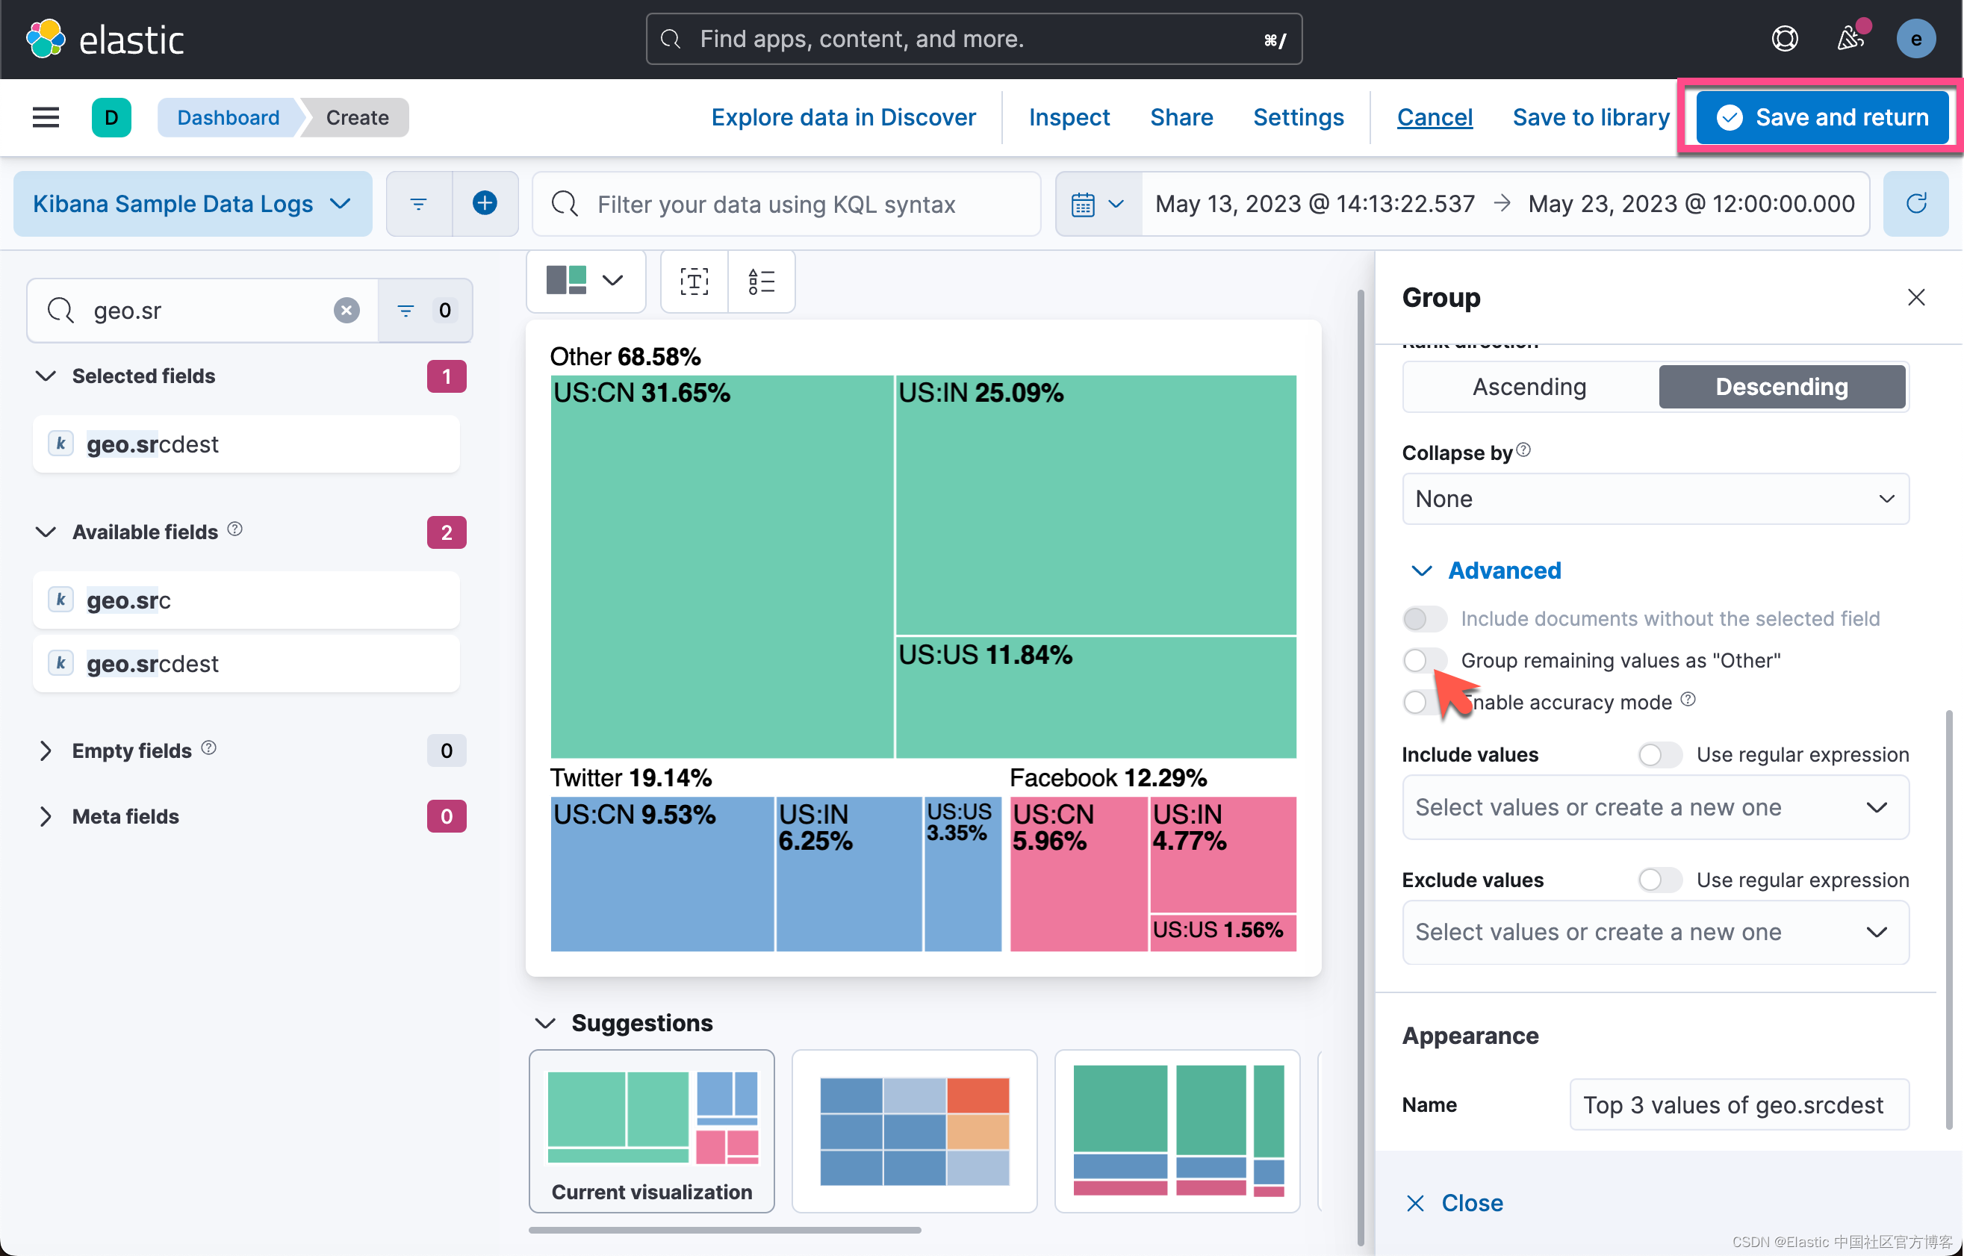The width and height of the screenshot is (1964, 1256).
Task: Click Collapse by help icon
Action: 1523,450
